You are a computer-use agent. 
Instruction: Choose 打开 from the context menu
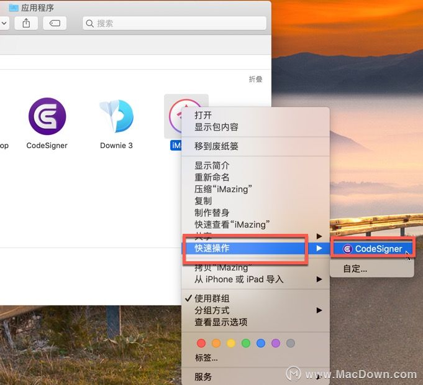tap(255, 115)
